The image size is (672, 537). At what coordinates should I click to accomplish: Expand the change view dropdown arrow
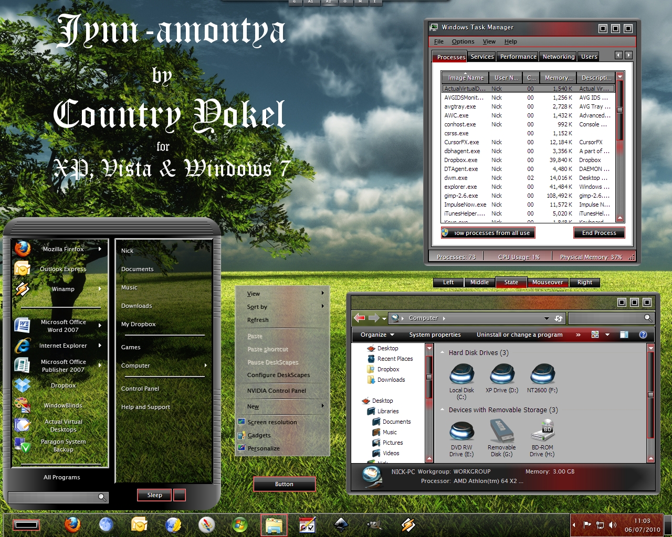pos(607,335)
